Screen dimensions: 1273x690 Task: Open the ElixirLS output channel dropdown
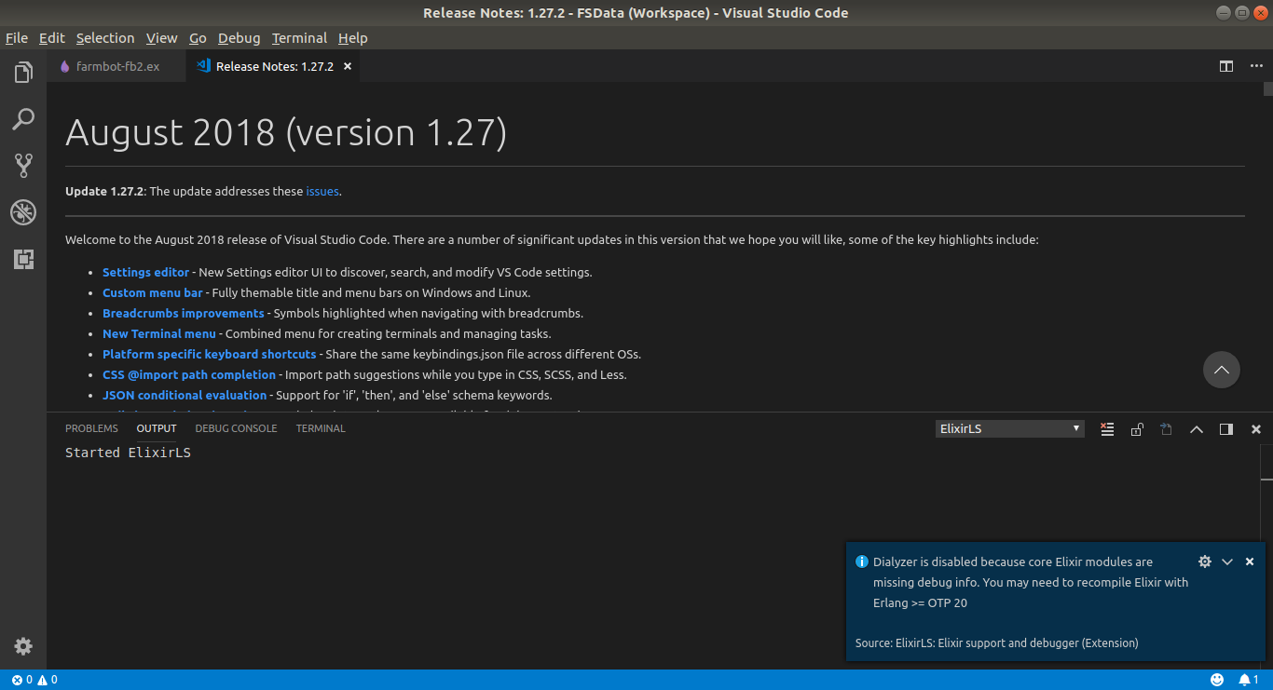(x=1009, y=428)
